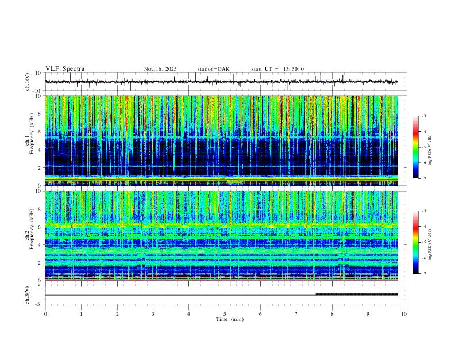Click the ch.2 spectrogram panel
Screen dimensions: 455x352
click(x=221, y=236)
